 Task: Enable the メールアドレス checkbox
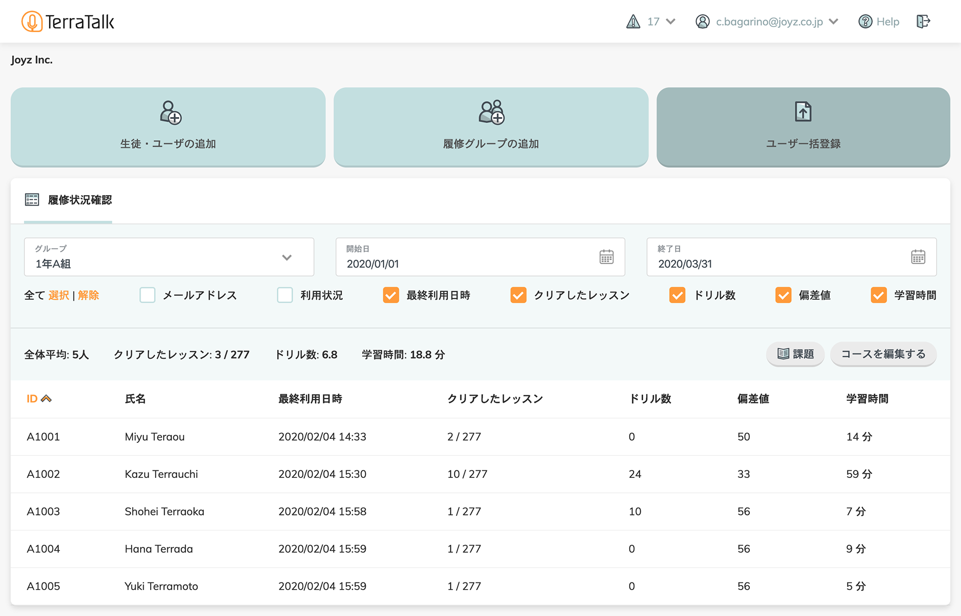click(148, 295)
